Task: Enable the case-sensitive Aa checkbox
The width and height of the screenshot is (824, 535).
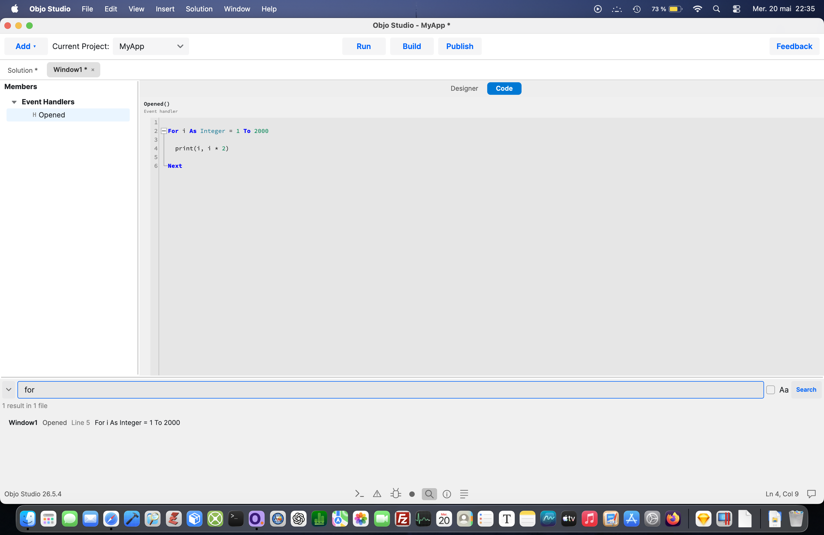Action: 770,390
